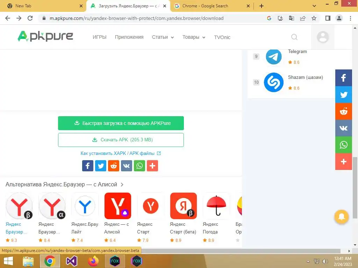Click the vertical page scrollbar thumb

(x=355, y=187)
